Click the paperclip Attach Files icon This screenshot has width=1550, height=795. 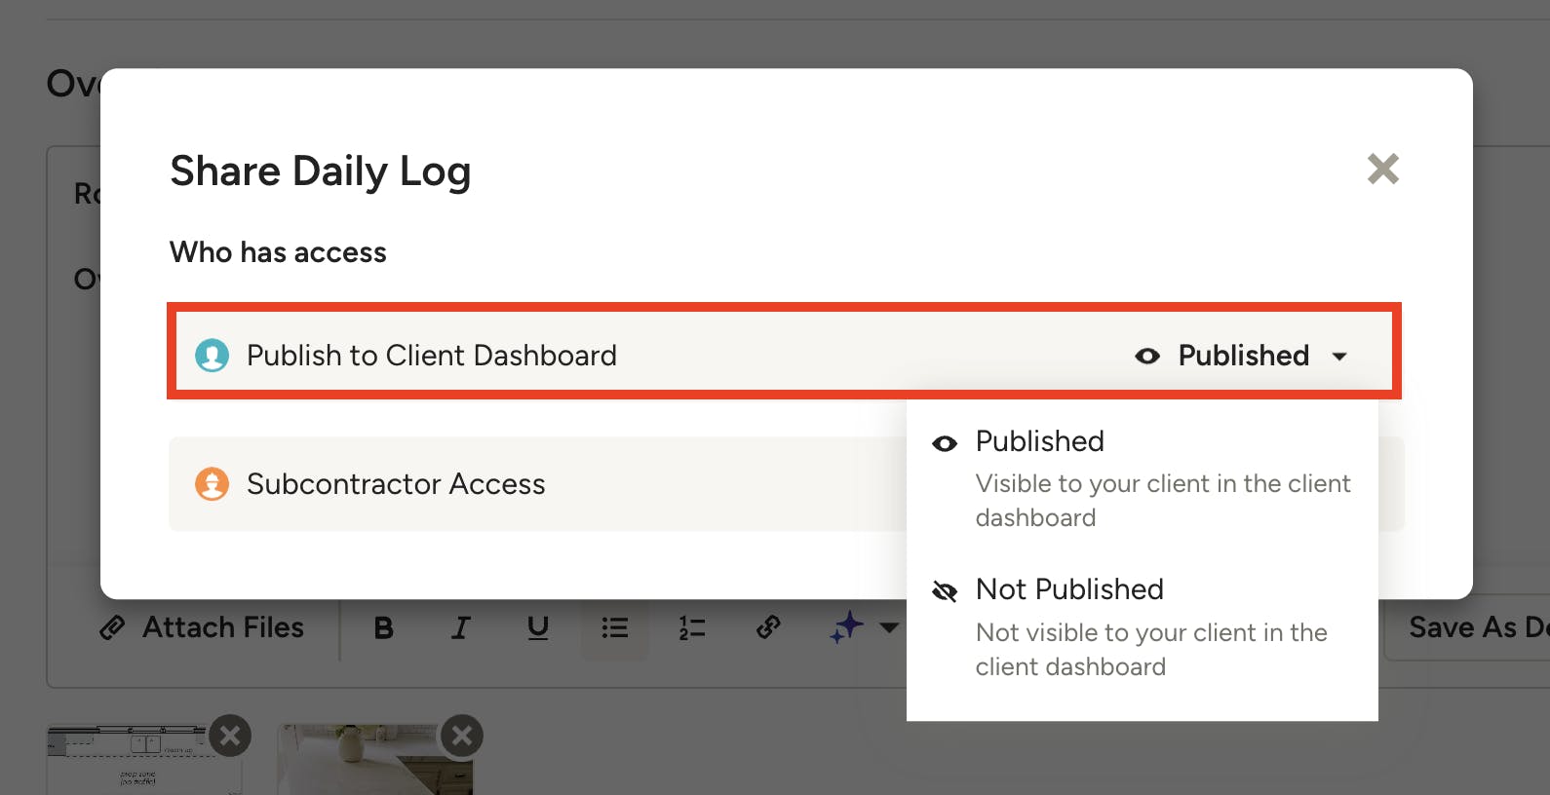(113, 627)
